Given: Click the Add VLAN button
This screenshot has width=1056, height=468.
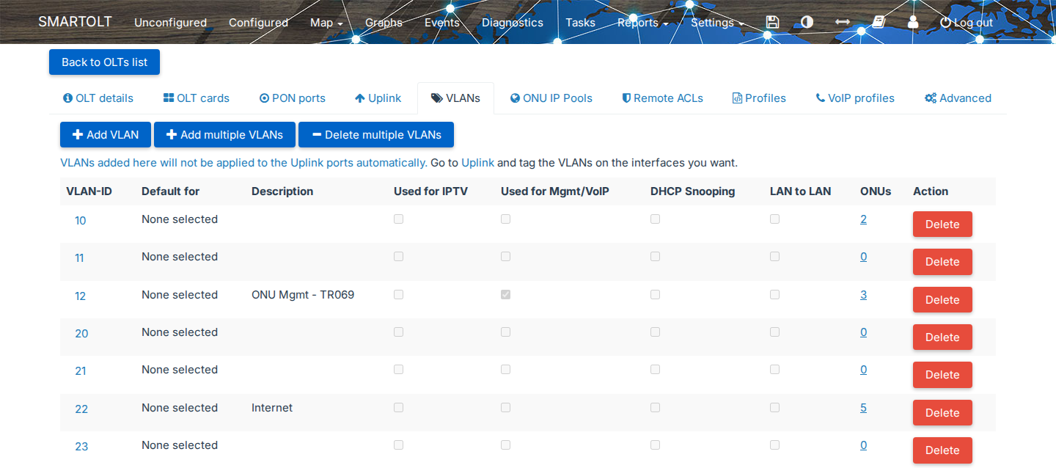Looking at the screenshot, I should point(106,135).
